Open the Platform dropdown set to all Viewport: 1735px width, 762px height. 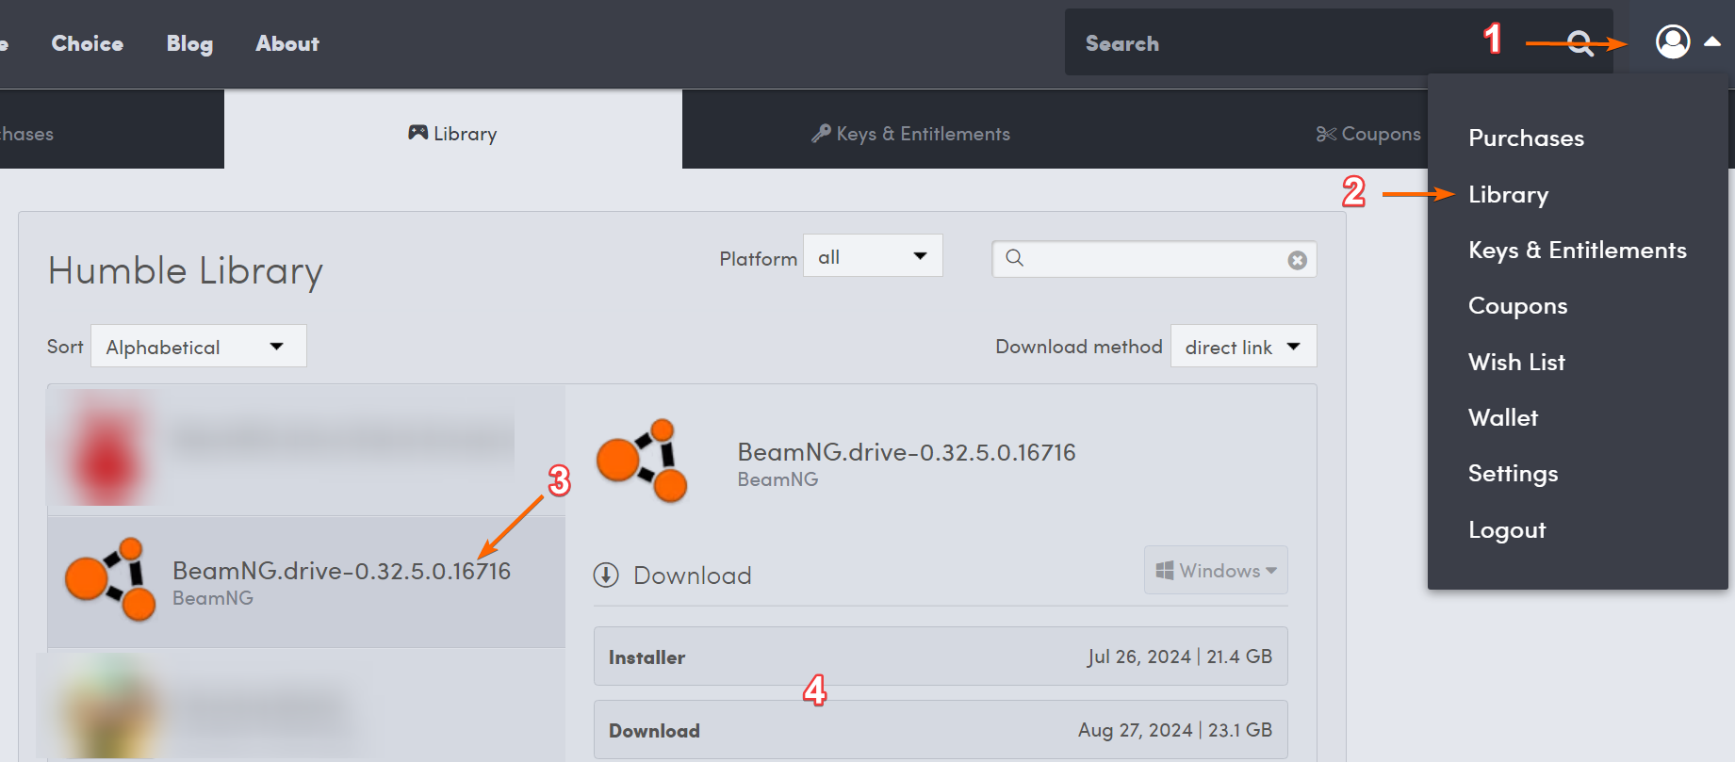point(873,256)
